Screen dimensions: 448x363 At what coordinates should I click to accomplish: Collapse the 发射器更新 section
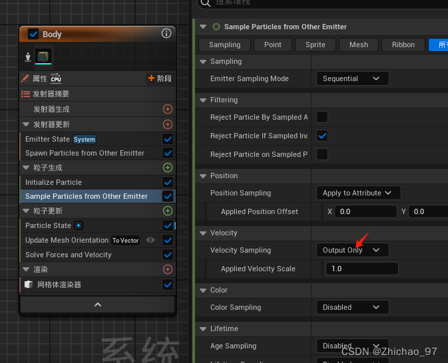tap(26, 124)
